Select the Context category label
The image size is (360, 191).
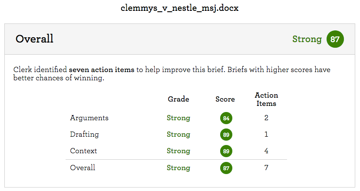83,151
